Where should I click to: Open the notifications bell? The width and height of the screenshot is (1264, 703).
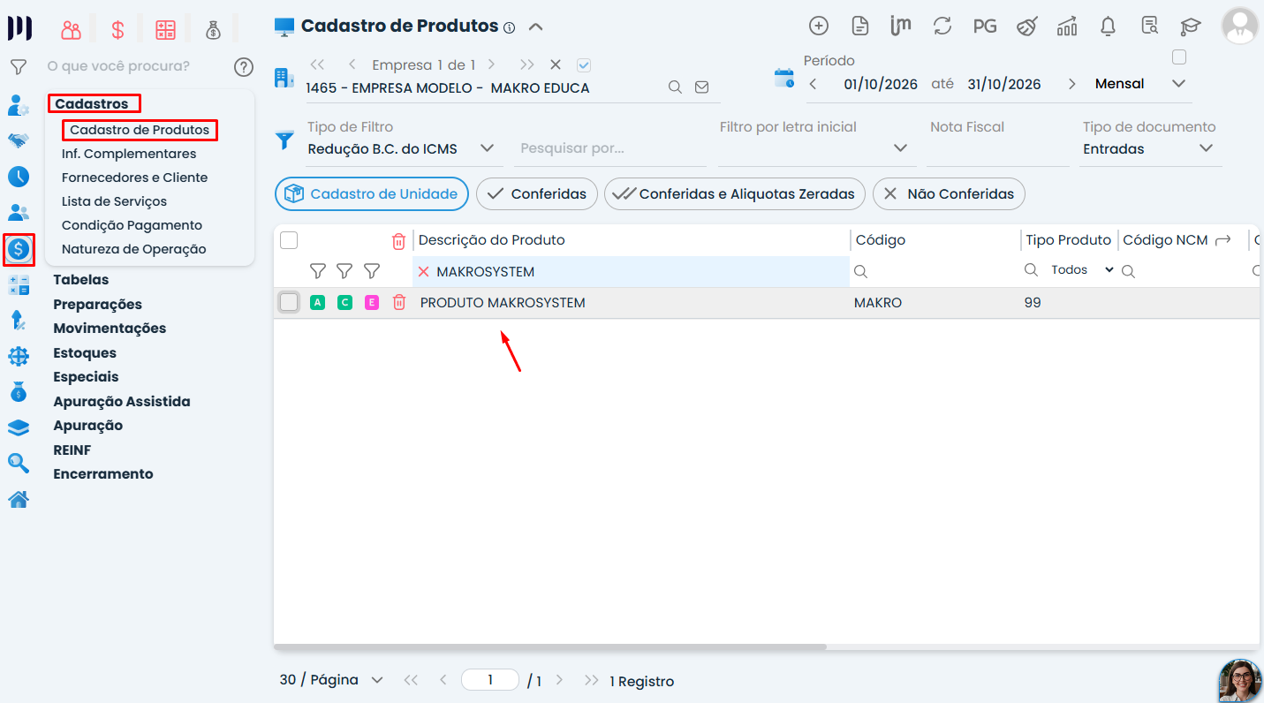(x=1108, y=26)
